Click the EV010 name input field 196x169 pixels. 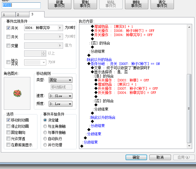21,5
